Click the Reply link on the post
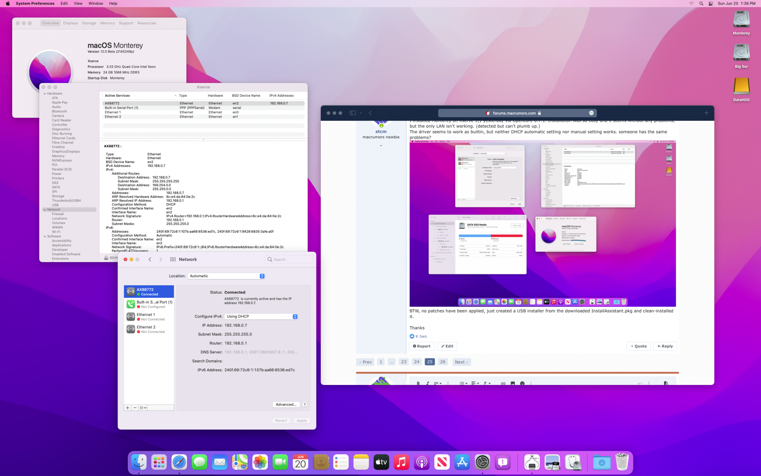761x476 pixels. pos(665,346)
